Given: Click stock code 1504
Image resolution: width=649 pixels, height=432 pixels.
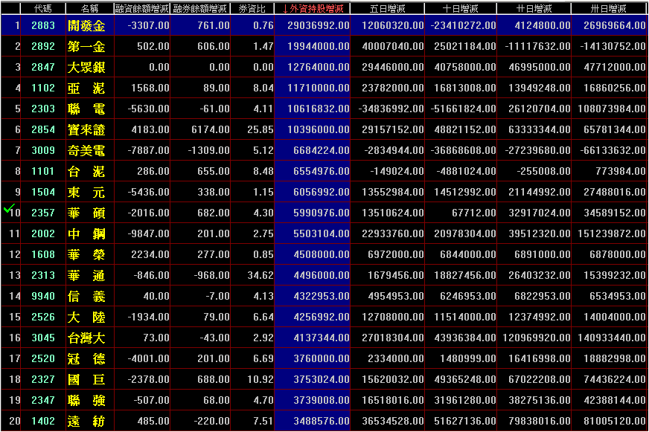Looking at the screenshot, I should 43,193.
